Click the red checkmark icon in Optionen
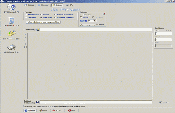 click(x=104, y=14)
